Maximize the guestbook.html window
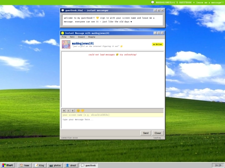 159,10
